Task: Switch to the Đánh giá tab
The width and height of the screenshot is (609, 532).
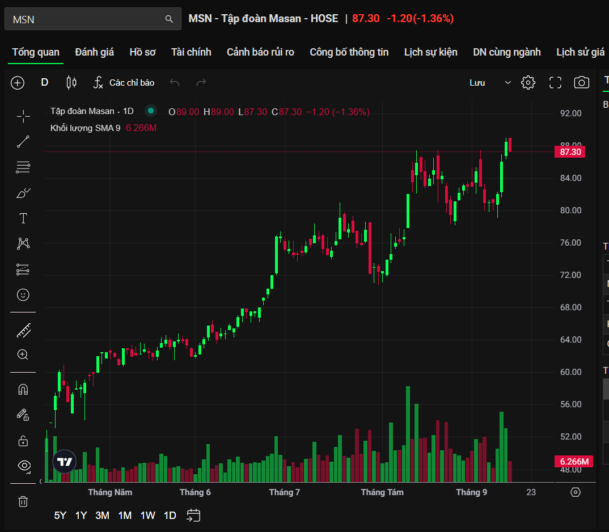Action: pyautogui.click(x=94, y=52)
